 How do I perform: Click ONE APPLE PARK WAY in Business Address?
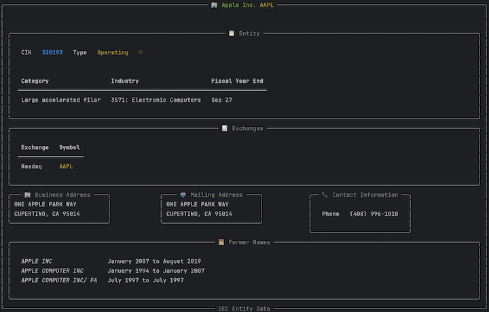tap(46, 205)
